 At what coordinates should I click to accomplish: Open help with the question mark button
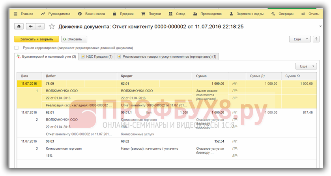(x=316, y=39)
